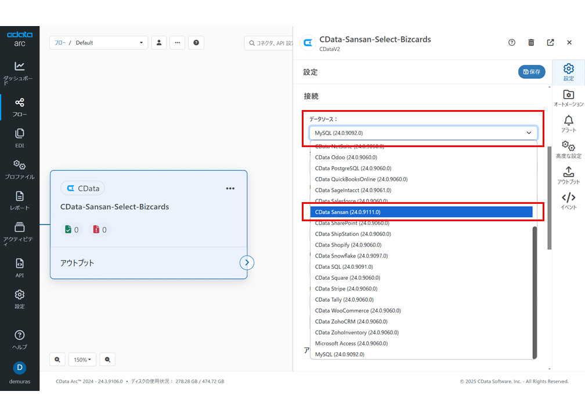Select CData SharePoint option

pyautogui.click(x=421, y=223)
